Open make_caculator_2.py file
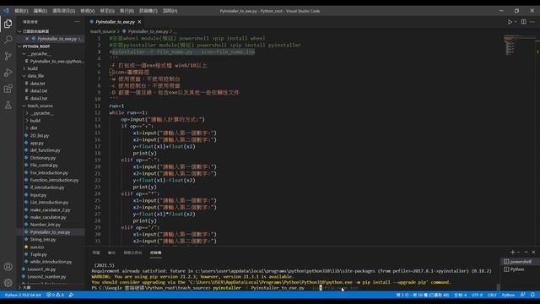Image resolution: width=540 pixels, height=304 pixels. click(50, 210)
